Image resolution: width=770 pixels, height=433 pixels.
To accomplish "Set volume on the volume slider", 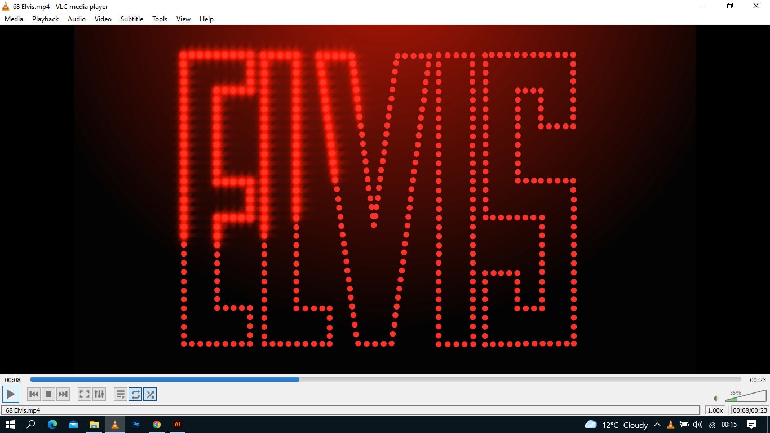I will point(746,396).
